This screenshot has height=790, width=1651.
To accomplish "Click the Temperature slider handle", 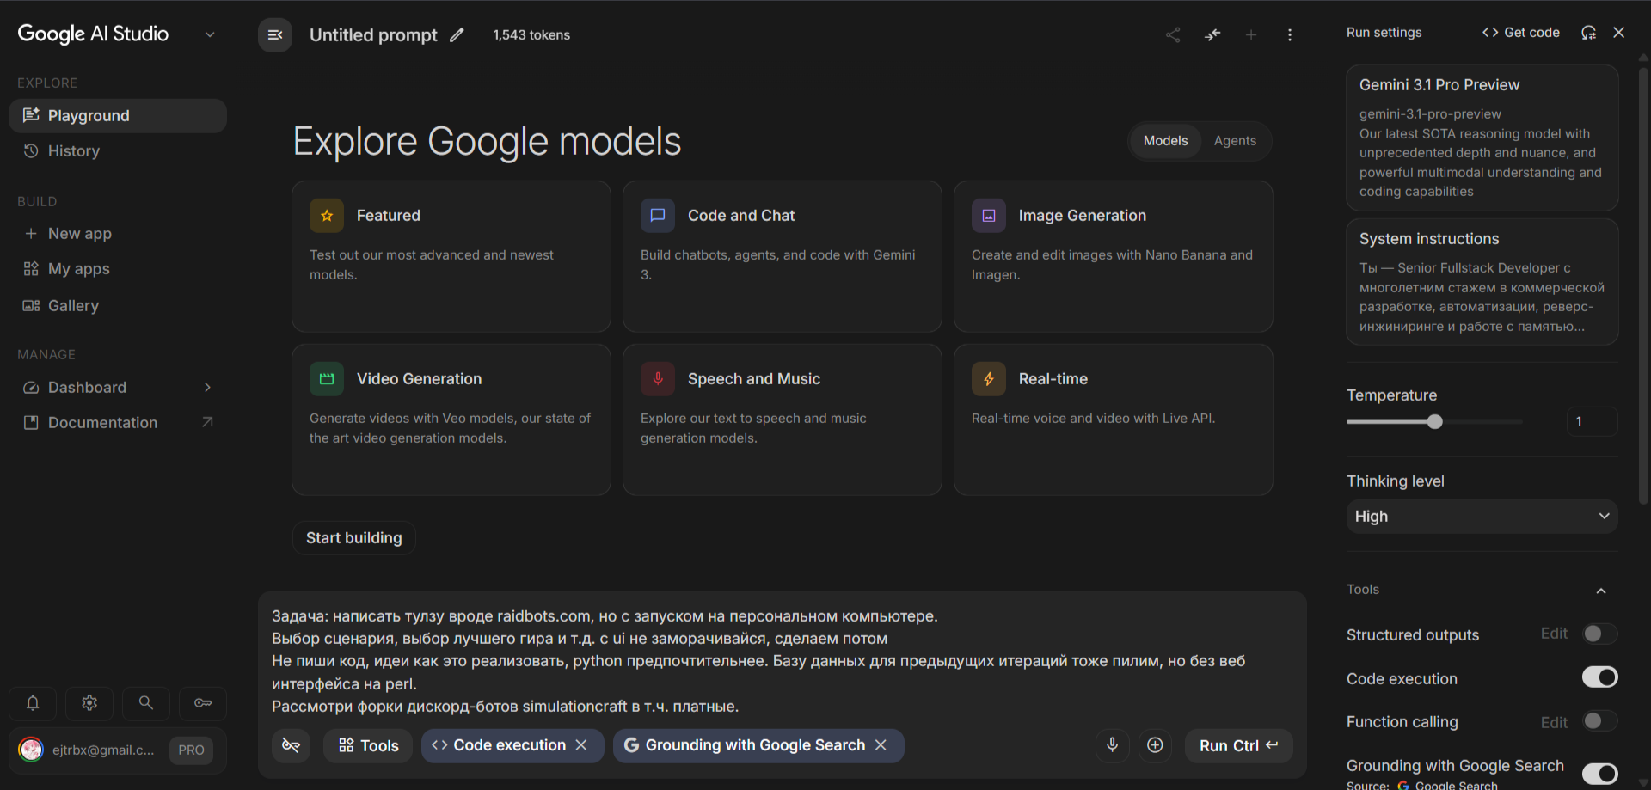I will point(1434,421).
